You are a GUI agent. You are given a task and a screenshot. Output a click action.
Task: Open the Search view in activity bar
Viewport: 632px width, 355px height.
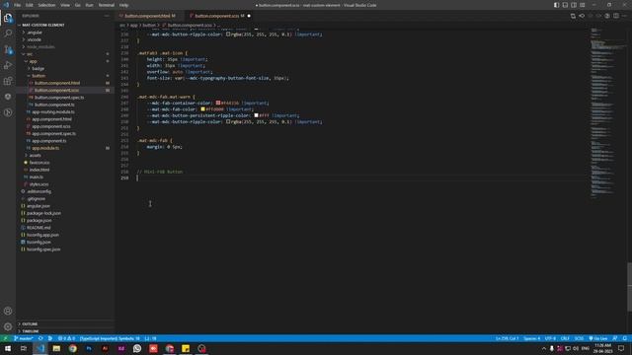coord(8,33)
